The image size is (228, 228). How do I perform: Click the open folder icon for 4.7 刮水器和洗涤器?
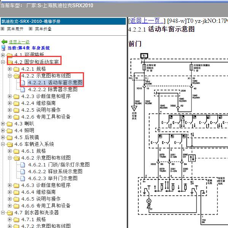pyautogui.click(x=9, y=212)
